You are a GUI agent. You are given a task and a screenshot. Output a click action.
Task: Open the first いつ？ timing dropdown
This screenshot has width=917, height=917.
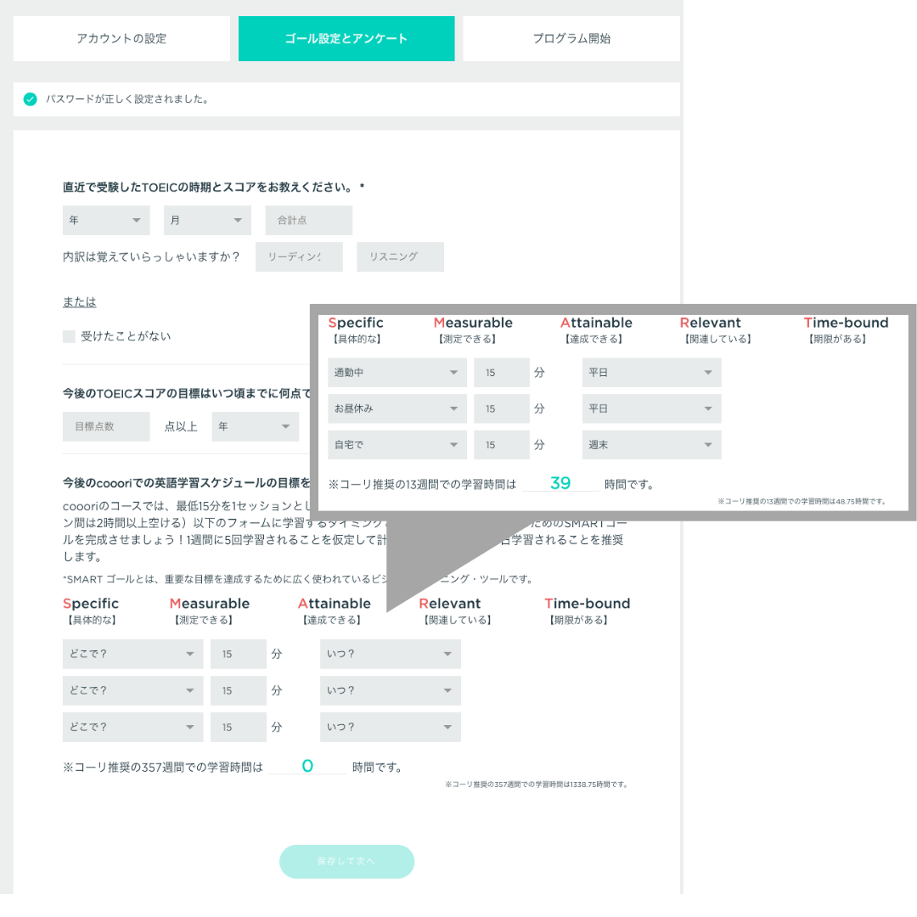390,655
